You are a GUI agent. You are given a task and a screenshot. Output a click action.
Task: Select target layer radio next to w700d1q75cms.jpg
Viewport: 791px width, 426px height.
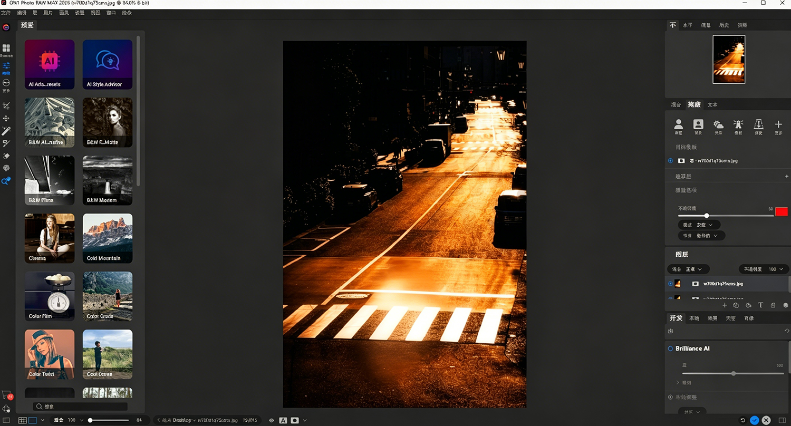(670, 160)
